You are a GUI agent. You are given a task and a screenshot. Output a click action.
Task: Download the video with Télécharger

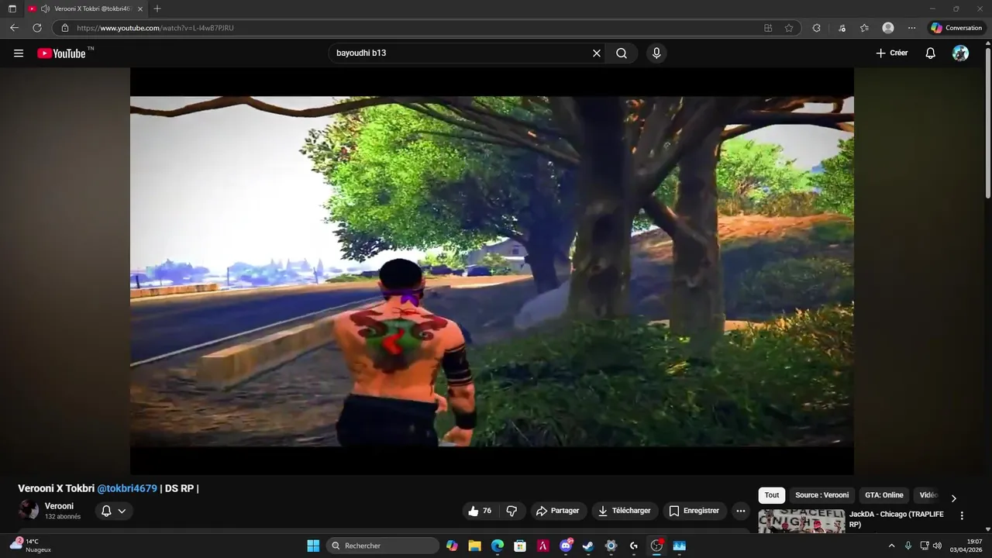624,511
